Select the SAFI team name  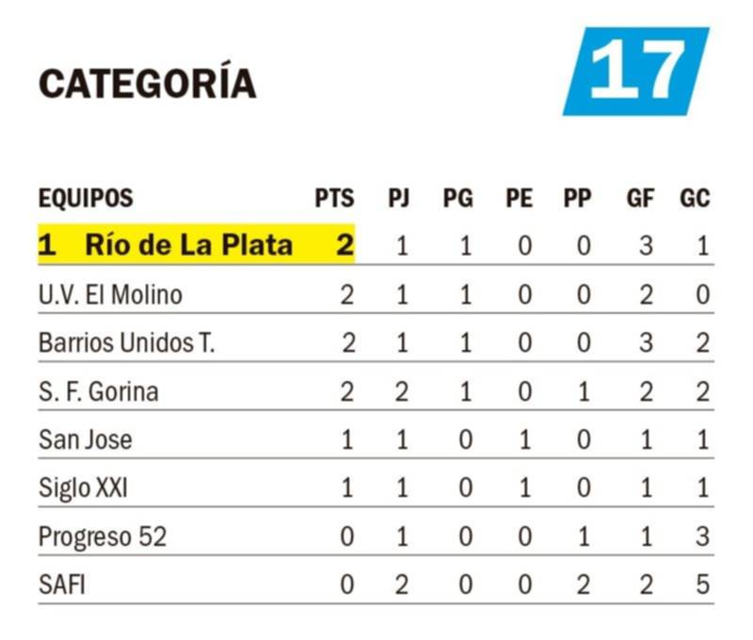coord(62,584)
